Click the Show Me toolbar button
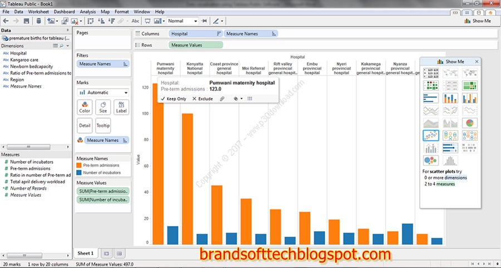This screenshot has width=501, height=268. click(x=478, y=21)
